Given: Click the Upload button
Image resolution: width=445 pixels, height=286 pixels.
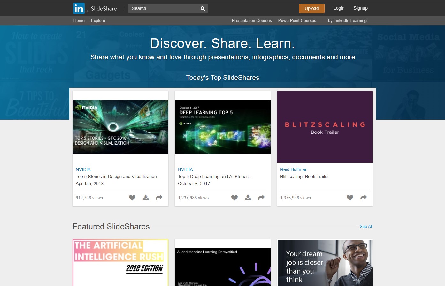Looking at the screenshot, I should (x=312, y=8).
